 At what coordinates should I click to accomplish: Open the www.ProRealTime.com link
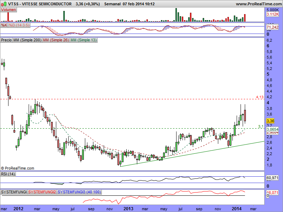pos(259,4)
